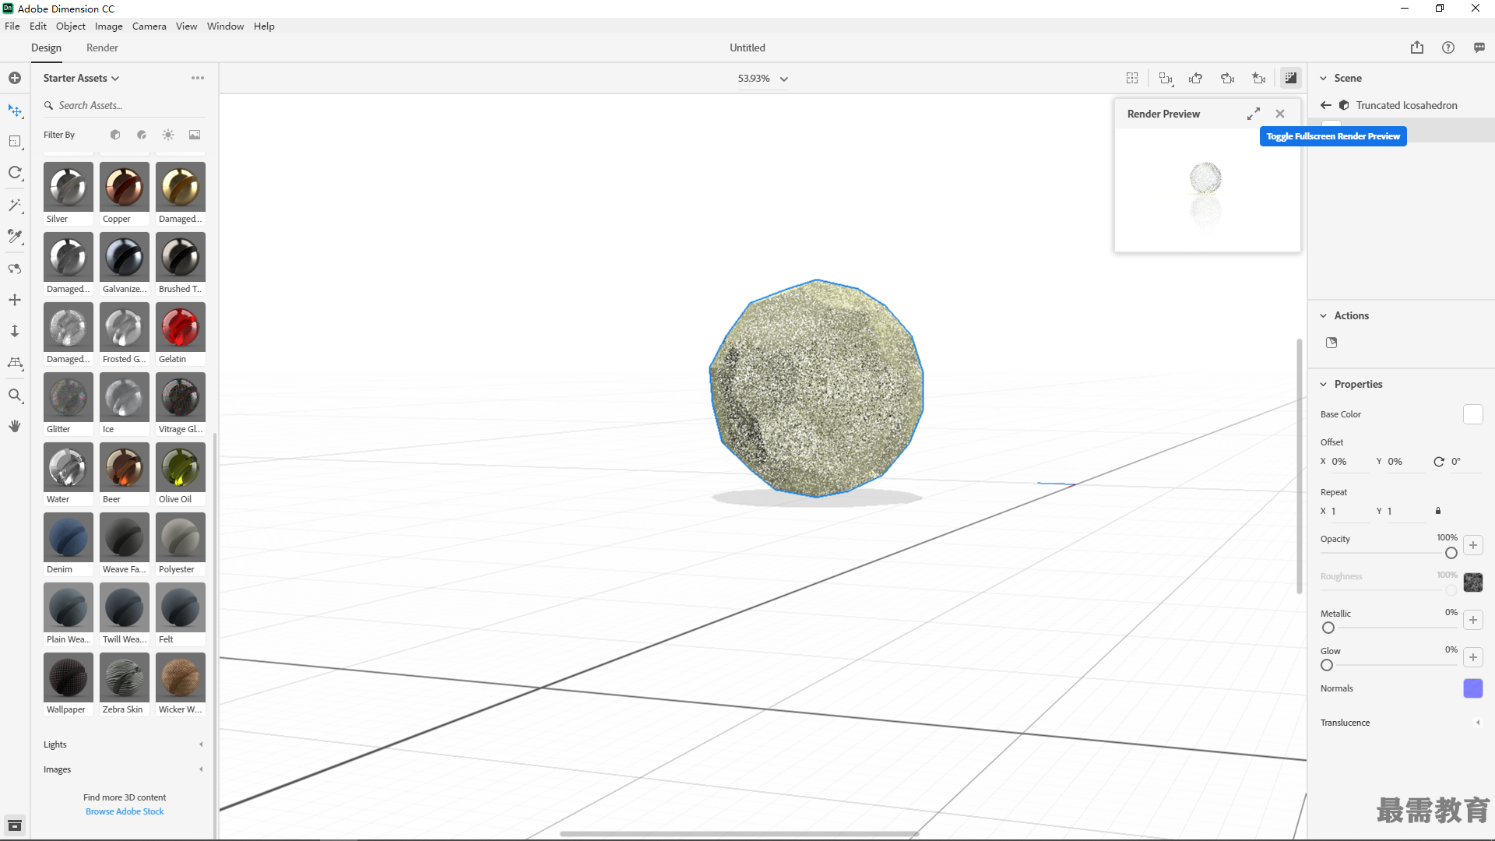Collapse the Scene panel

coord(1323,78)
